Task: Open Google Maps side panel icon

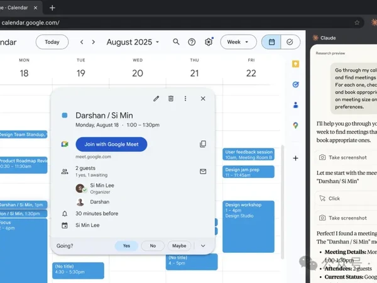Action: (x=295, y=125)
